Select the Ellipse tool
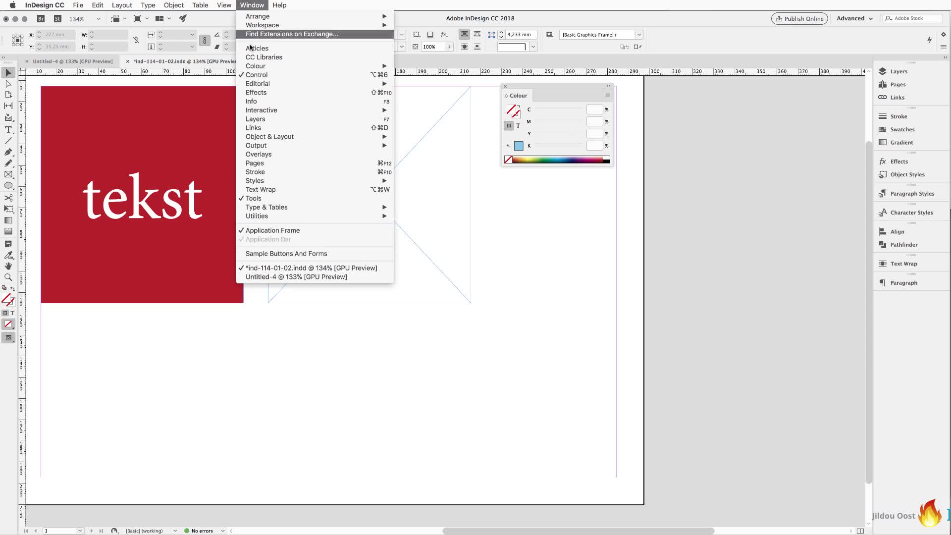The width and height of the screenshot is (951, 535). coord(8,186)
